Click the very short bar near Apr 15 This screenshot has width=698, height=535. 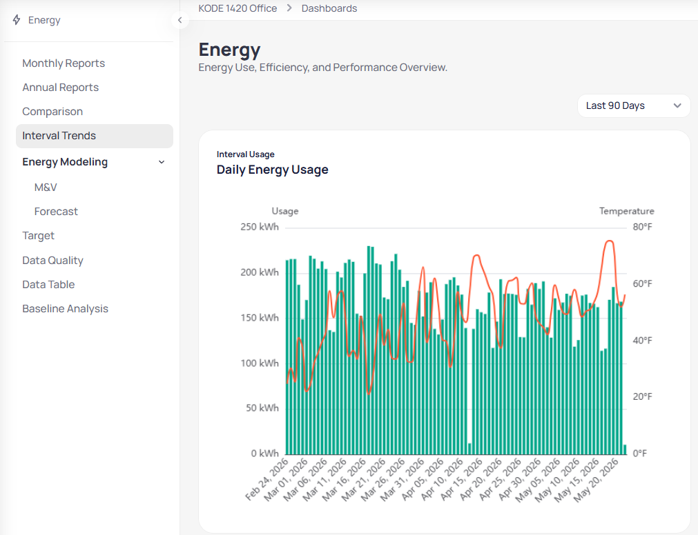point(469,449)
